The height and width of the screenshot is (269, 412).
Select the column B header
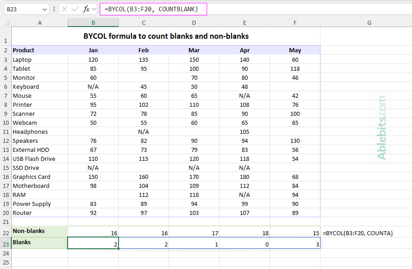click(93, 23)
